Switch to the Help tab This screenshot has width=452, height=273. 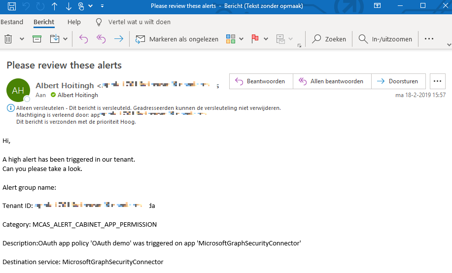[74, 22]
